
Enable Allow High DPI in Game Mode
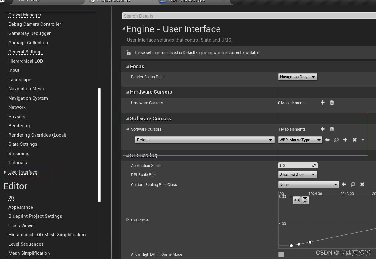tap(281, 254)
